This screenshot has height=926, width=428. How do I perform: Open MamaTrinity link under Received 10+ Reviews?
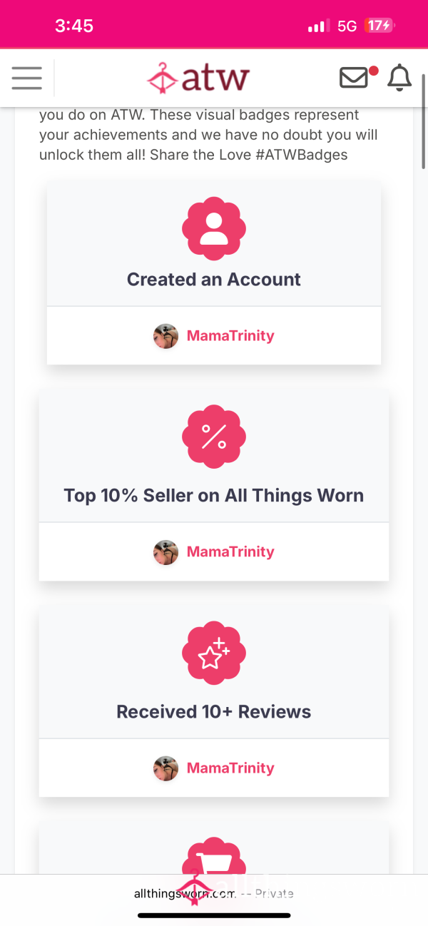pos(230,768)
